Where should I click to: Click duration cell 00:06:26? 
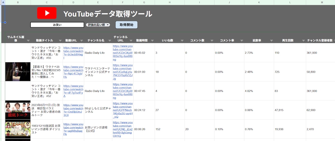144,129
